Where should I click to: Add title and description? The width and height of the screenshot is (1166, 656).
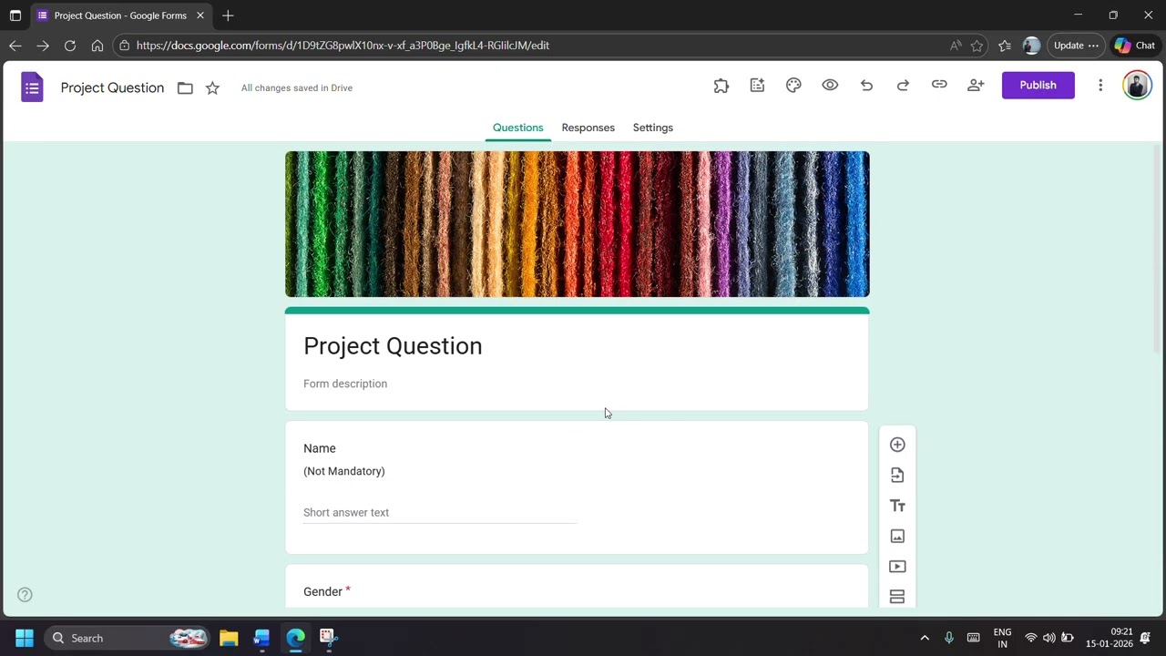pyautogui.click(x=897, y=506)
